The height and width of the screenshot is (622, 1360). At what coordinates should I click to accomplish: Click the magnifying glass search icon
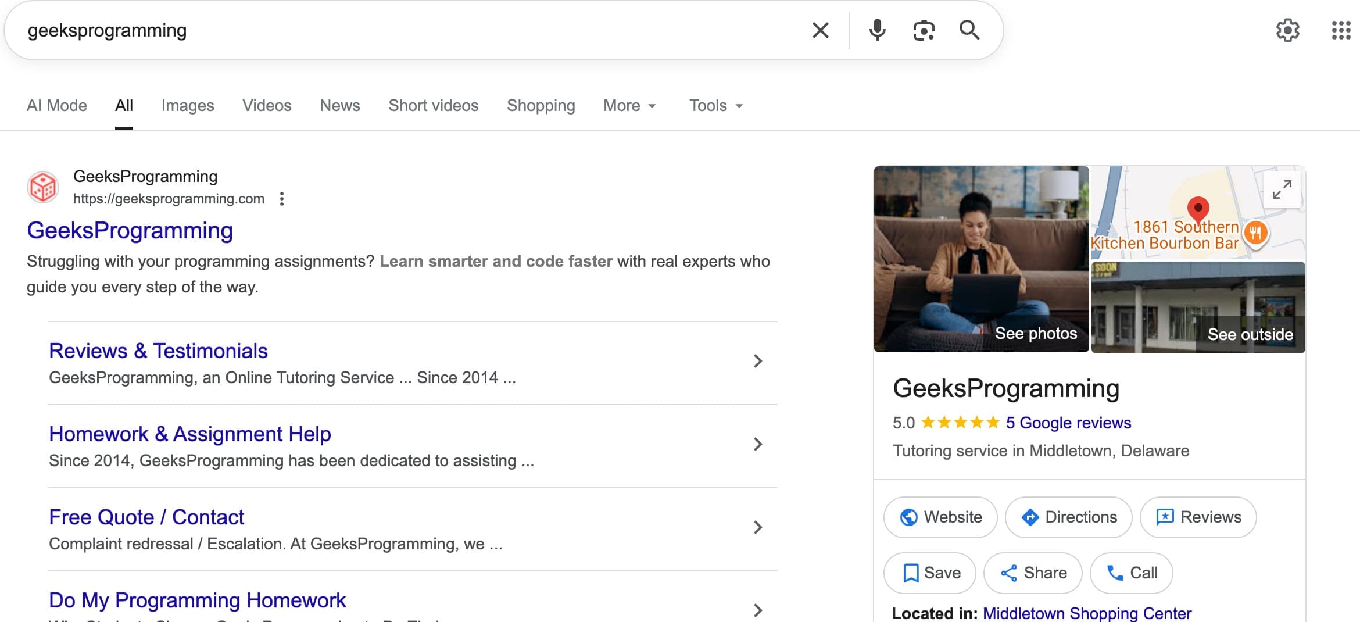click(969, 30)
